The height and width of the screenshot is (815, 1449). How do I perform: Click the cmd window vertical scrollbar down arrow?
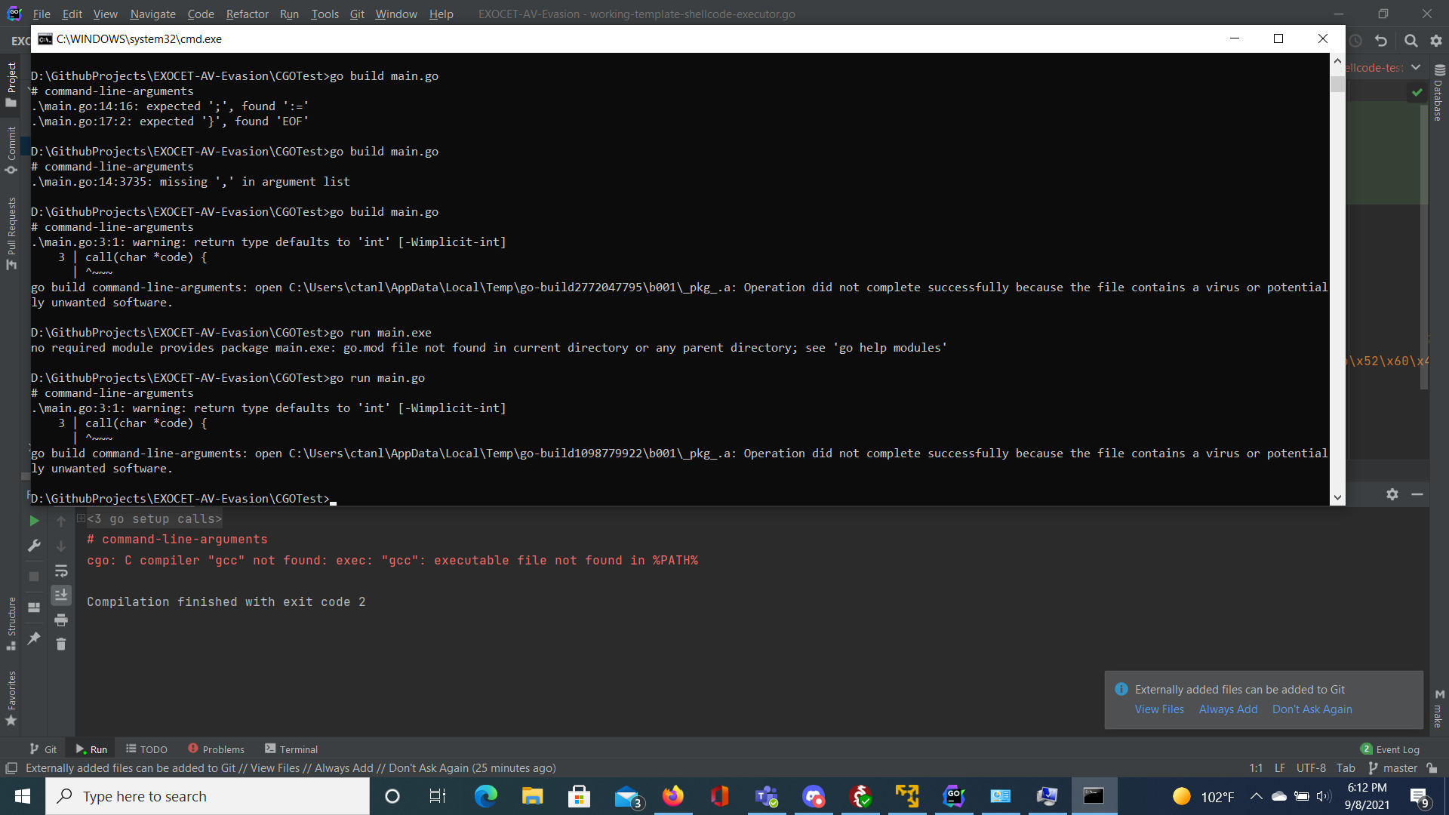coord(1337,497)
